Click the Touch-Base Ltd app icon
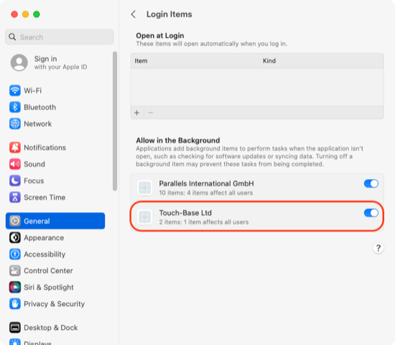The image size is (395, 345). tap(144, 217)
